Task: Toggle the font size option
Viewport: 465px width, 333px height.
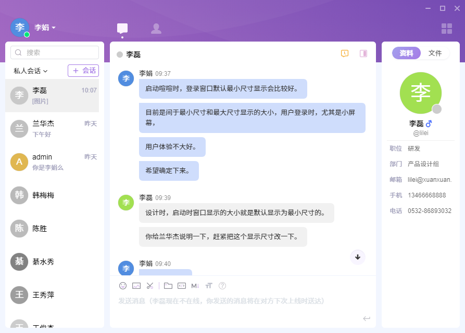Action: click(209, 286)
